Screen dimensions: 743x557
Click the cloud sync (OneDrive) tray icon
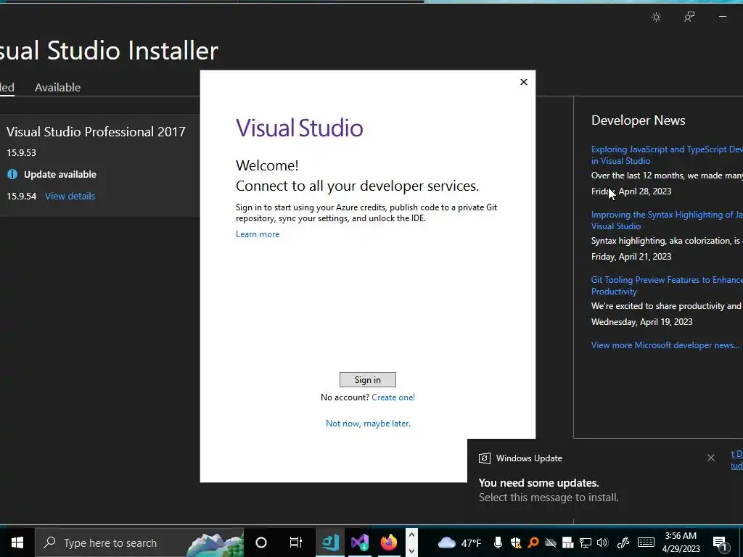coord(550,542)
